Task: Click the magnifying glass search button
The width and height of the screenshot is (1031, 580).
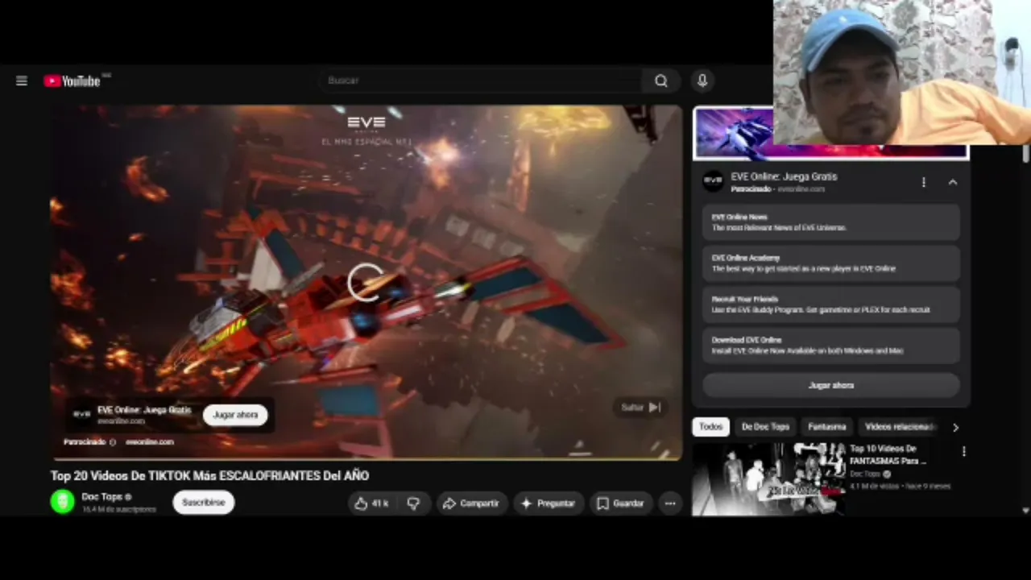Action: coord(661,81)
